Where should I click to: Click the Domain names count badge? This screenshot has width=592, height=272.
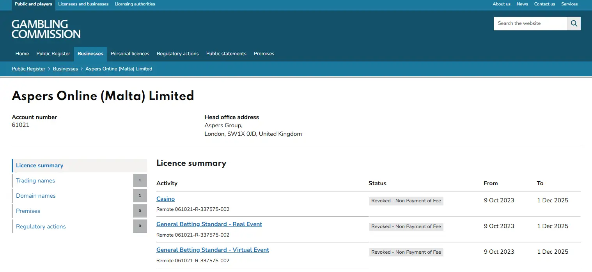[x=140, y=196]
